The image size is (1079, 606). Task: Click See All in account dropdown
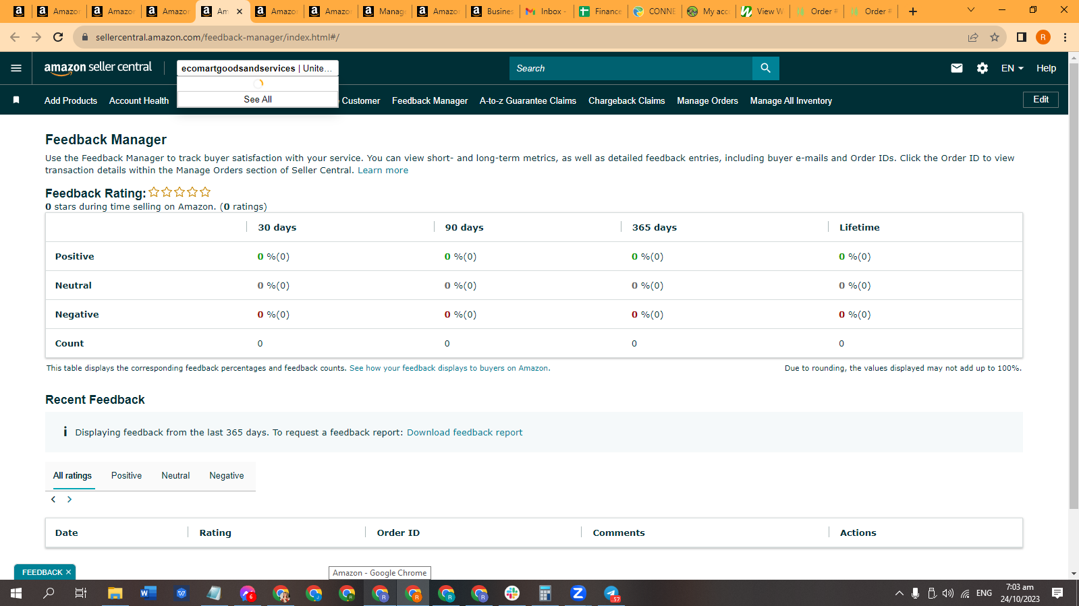(x=258, y=99)
